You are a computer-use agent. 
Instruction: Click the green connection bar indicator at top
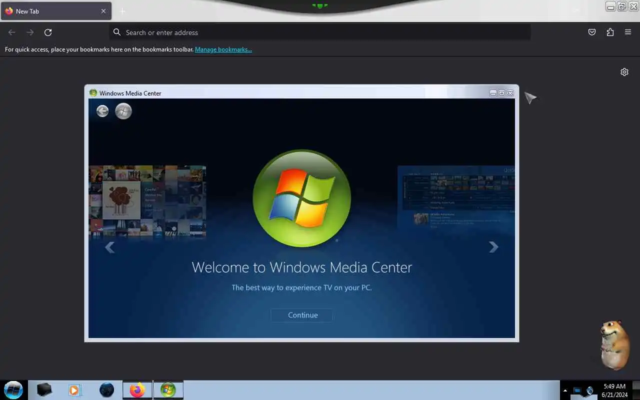pos(320,5)
